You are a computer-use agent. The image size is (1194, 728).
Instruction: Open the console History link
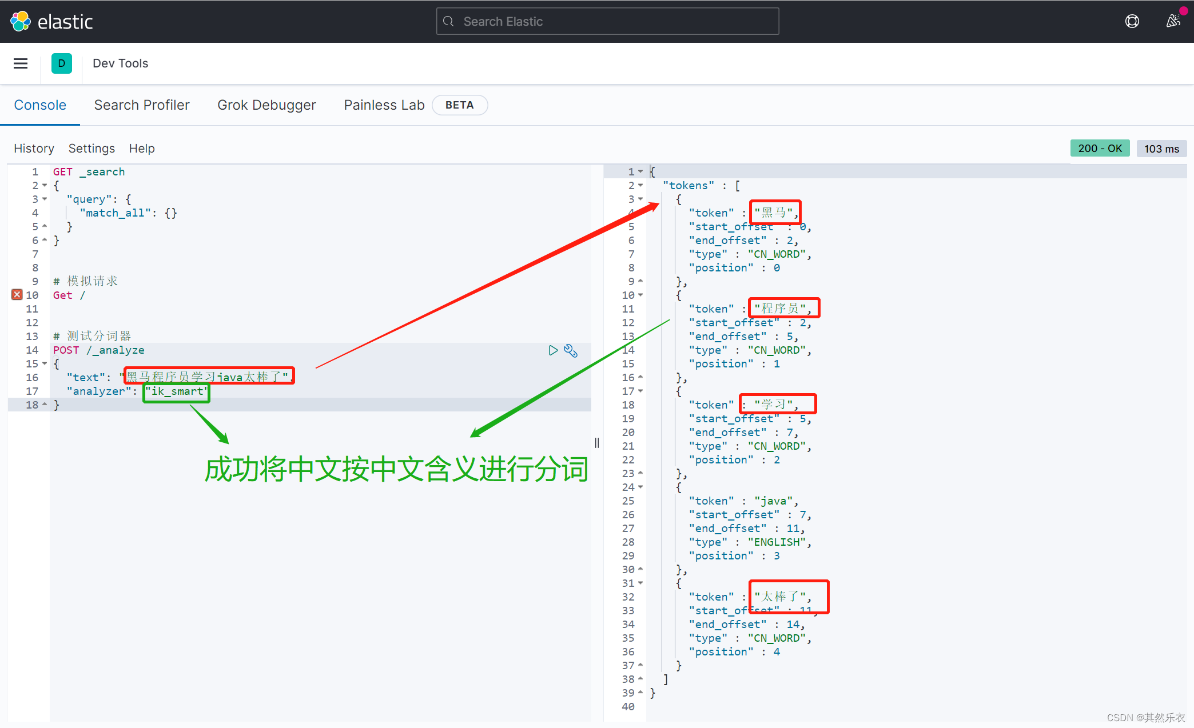[x=34, y=149]
